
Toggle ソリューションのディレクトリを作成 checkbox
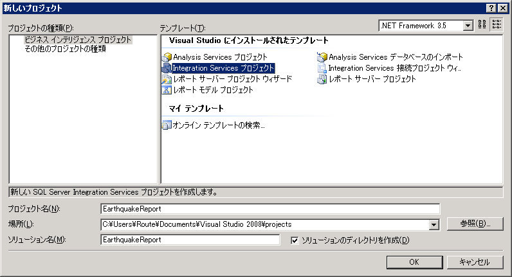click(x=295, y=240)
